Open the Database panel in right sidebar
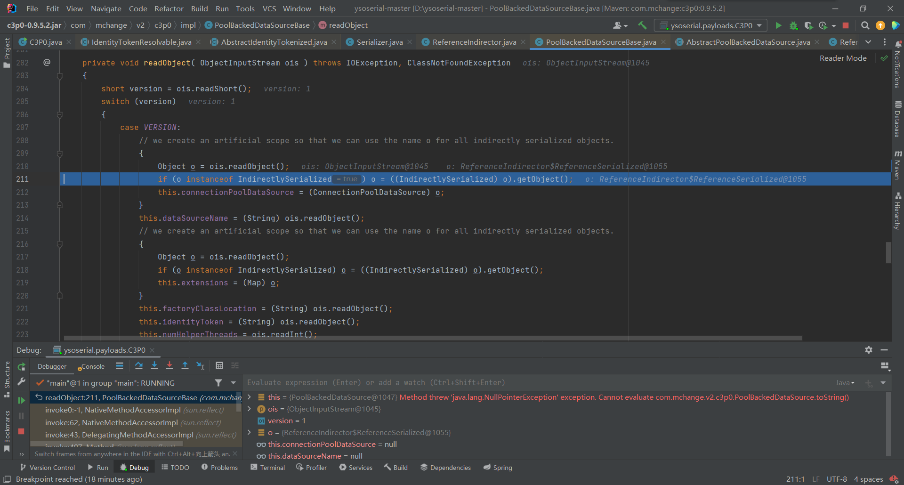Screen dimensions: 904x485 [898, 119]
